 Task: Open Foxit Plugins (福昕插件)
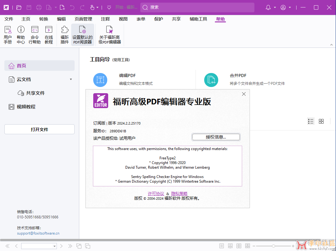click(65, 35)
